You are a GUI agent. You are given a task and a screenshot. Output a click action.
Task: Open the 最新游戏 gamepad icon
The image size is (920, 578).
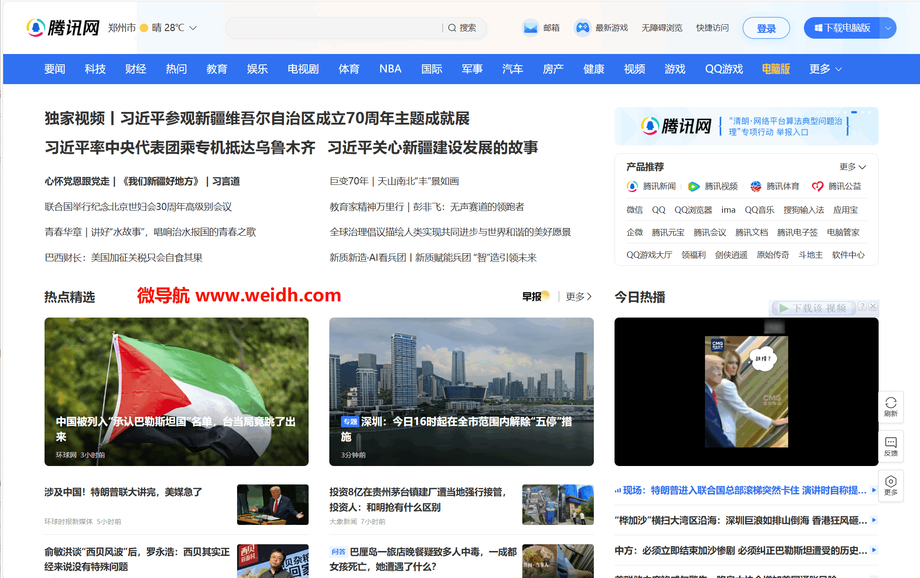(x=583, y=28)
